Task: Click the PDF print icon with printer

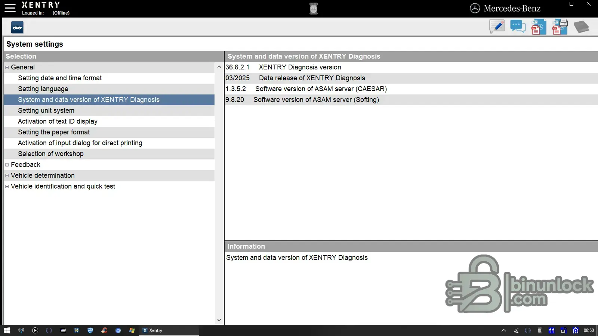Action: pos(560,27)
